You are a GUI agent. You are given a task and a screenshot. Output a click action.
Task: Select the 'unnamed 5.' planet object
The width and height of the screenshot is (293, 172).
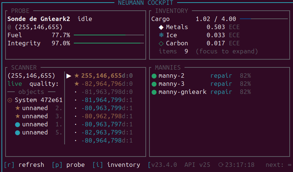38,133
